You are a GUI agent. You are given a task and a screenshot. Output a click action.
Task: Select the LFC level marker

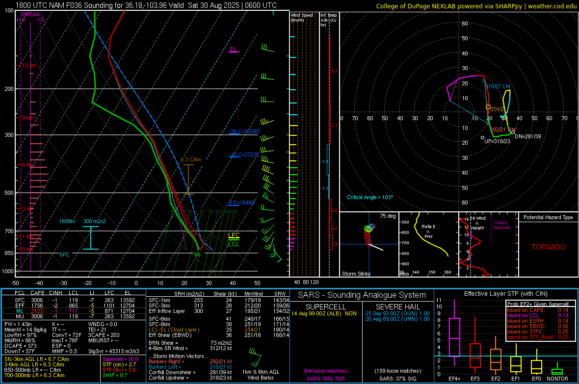[x=234, y=235]
